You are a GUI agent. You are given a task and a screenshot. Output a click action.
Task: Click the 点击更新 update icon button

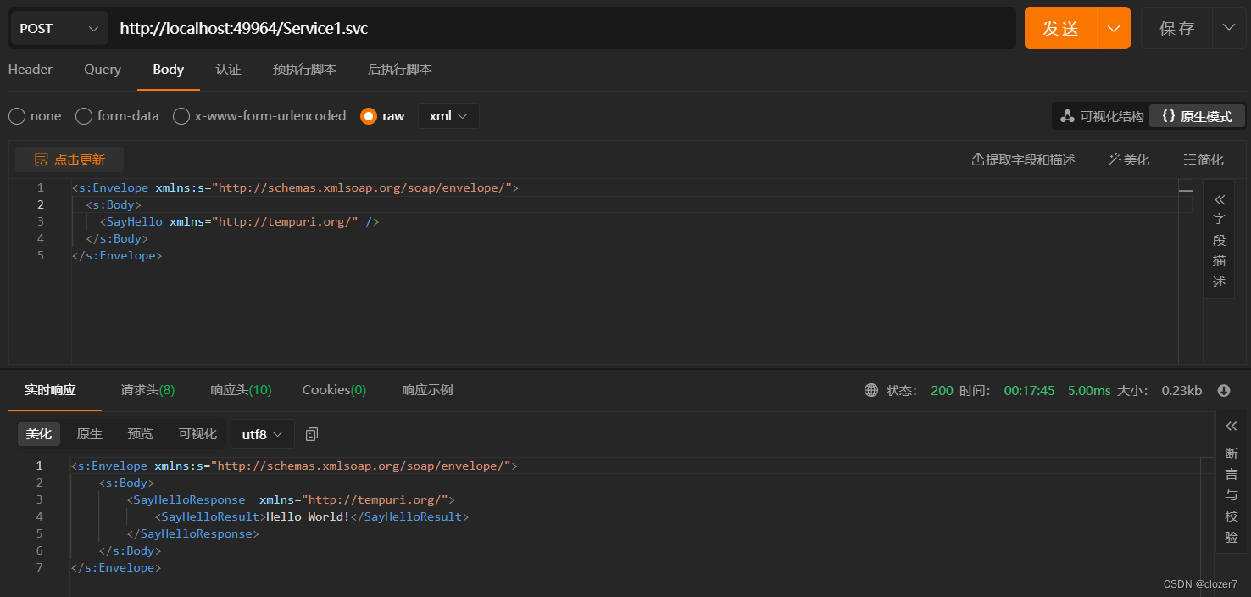[69, 159]
